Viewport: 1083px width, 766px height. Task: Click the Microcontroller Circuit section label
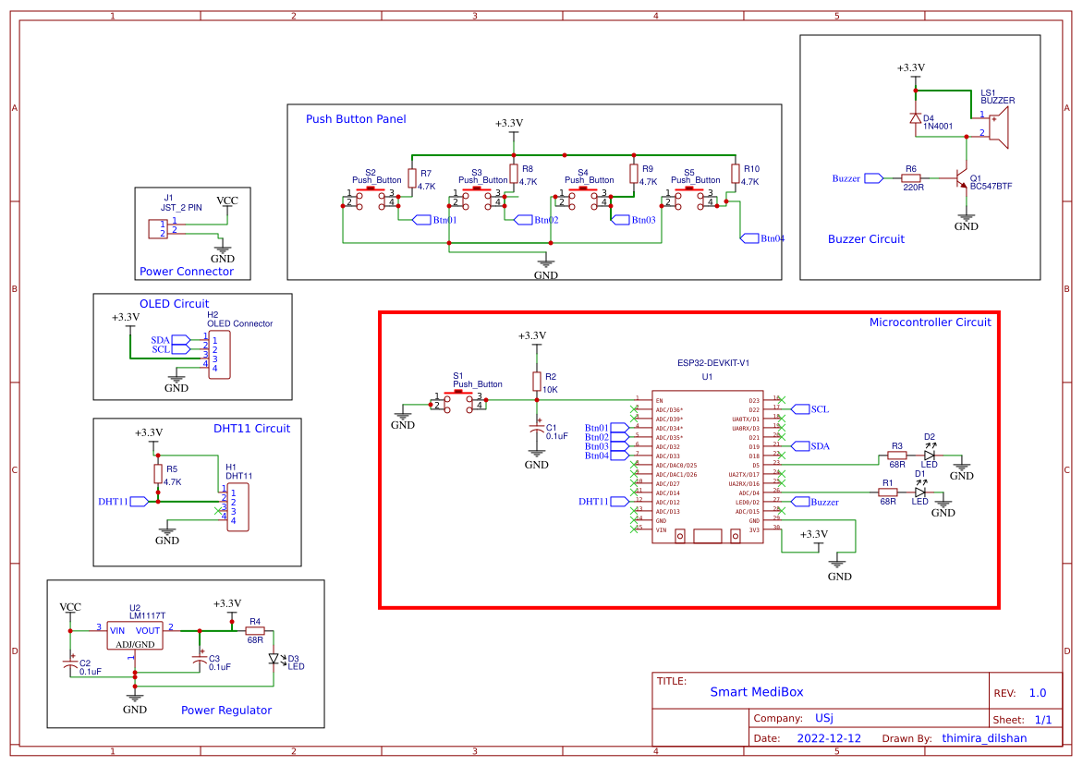point(929,322)
